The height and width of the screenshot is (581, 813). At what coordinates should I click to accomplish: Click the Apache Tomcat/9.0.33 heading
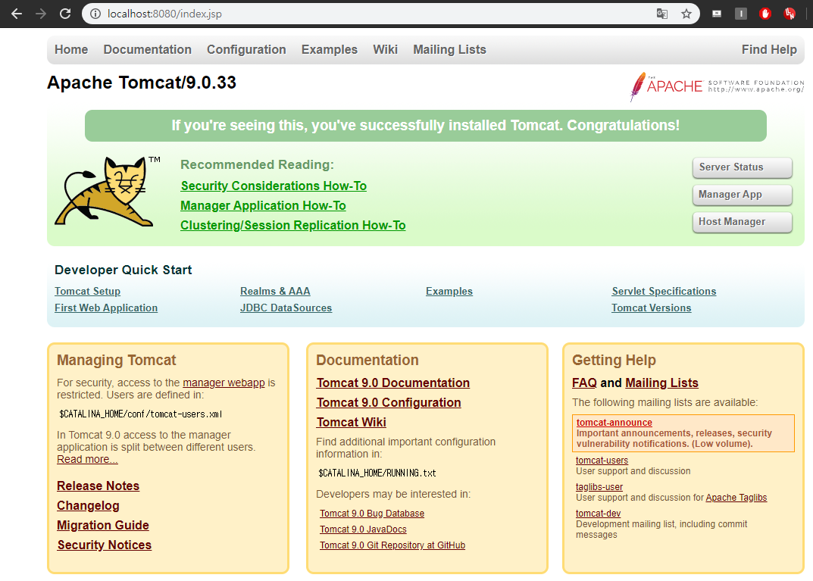(x=142, y=83)
